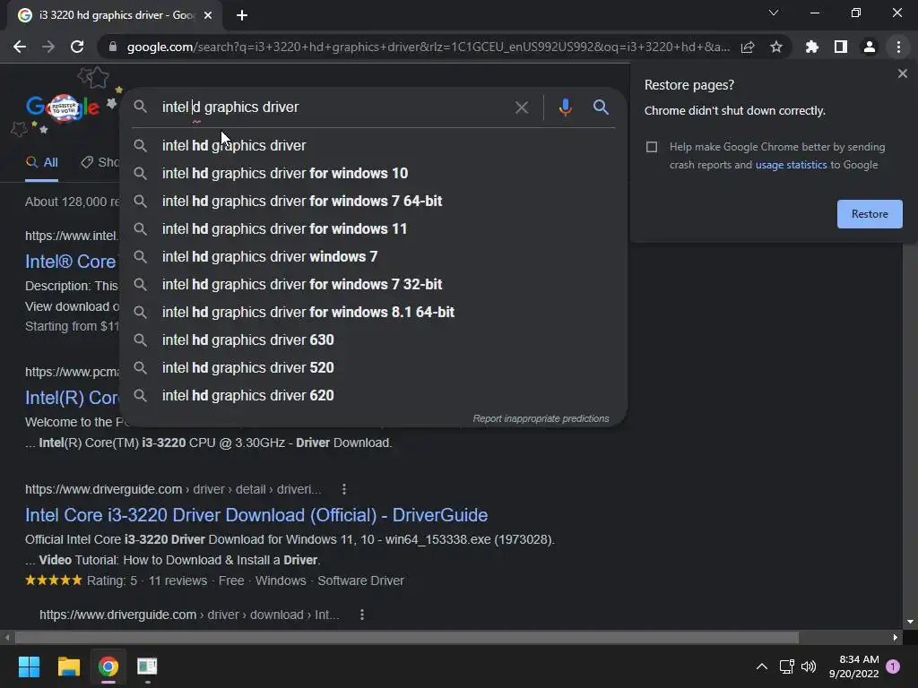View site information via lock icon
The width and height of the screenshot is (918, 688).
click(x=113, y=47)
